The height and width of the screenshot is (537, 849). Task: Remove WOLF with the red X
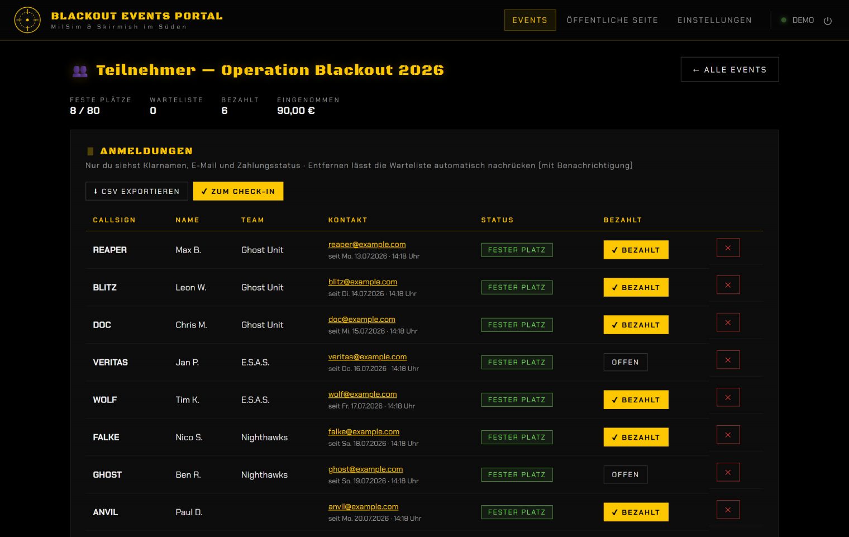tap(728, 397)
